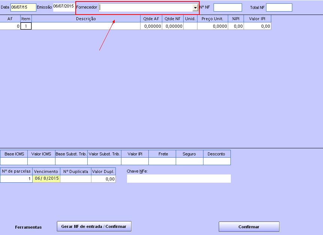323x235 pixels.
Task: Open the Ferramentas label
Action: [x=28, y=227]
